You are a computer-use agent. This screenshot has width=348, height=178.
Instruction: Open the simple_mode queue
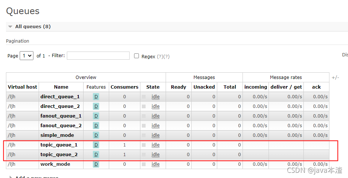[57, 135]
